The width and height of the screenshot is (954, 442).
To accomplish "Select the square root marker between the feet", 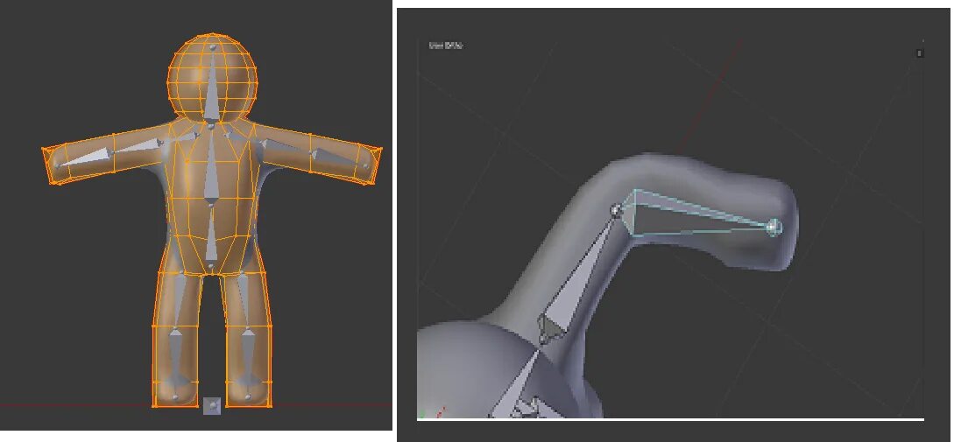I will (211, 405).
